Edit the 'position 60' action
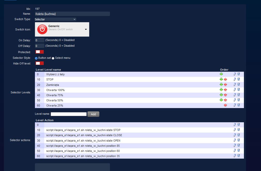 pos(235,151)
